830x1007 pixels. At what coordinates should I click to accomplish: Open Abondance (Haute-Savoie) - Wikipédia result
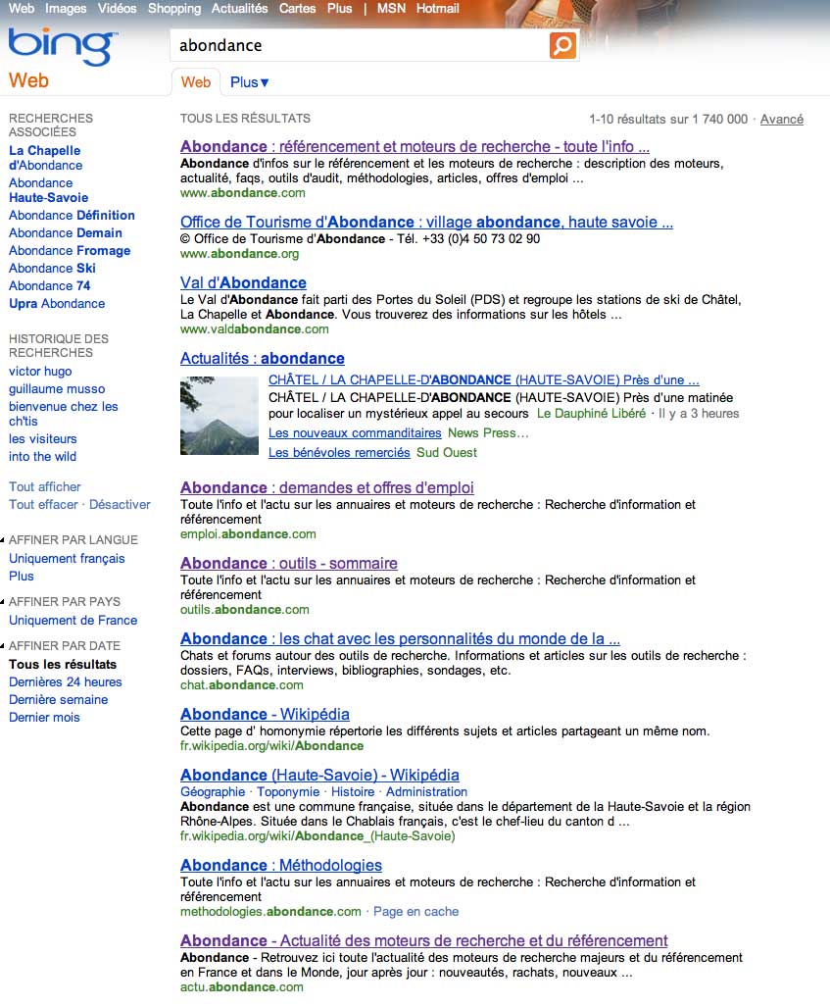point(319,776)
